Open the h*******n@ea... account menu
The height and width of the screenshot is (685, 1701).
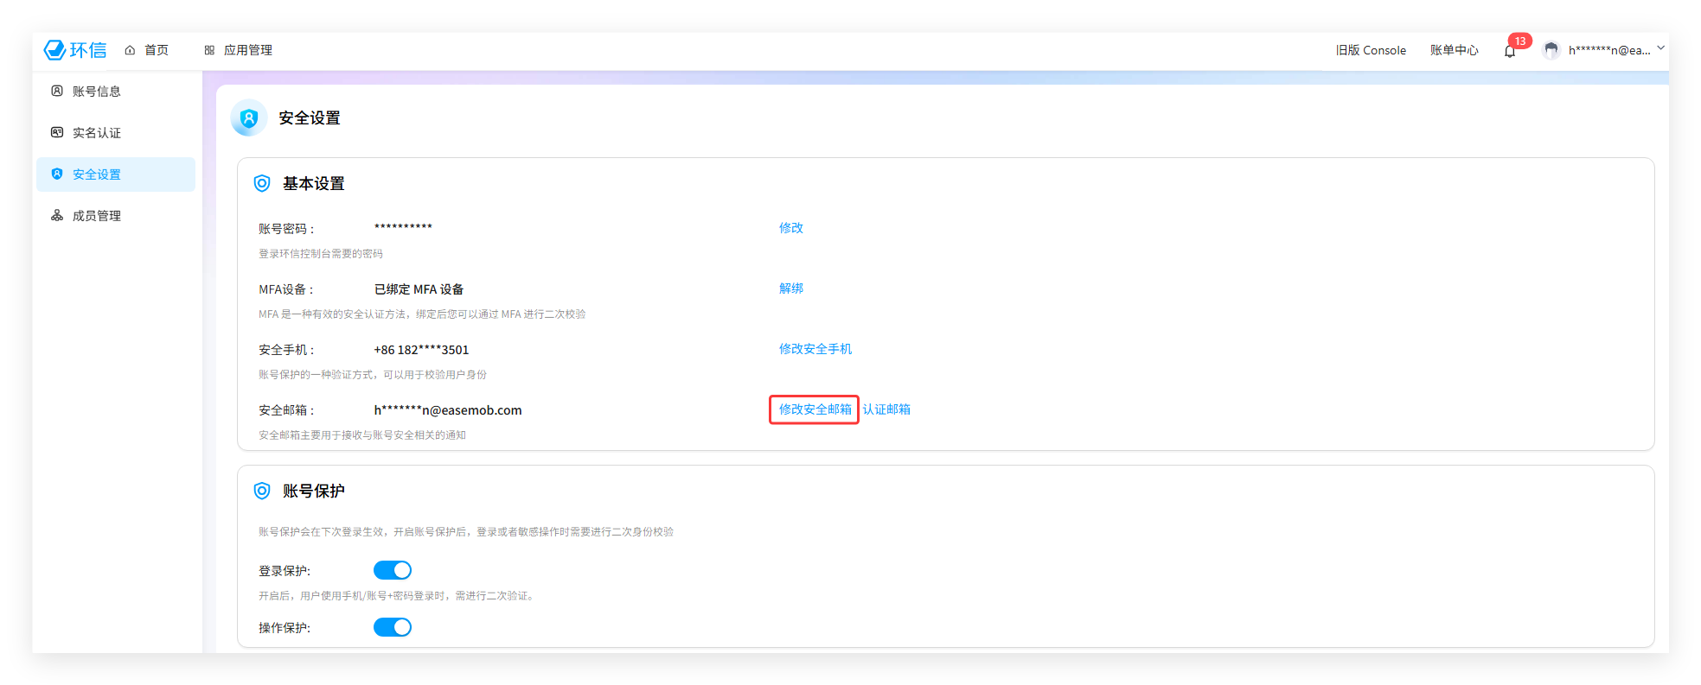[x=1608, y=50]
